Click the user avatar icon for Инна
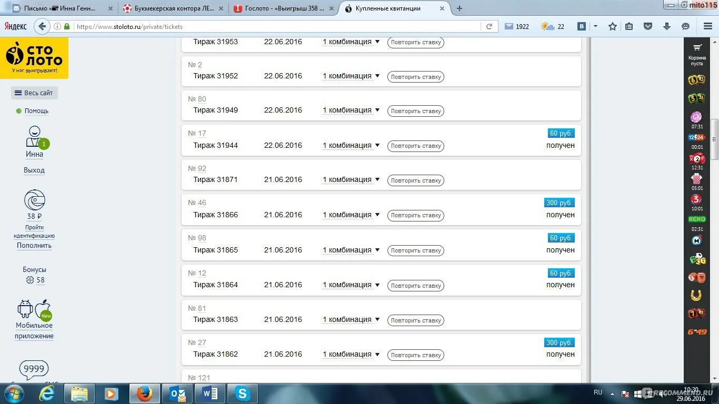The width and height of the screenshot is (719, 404). 34,137
